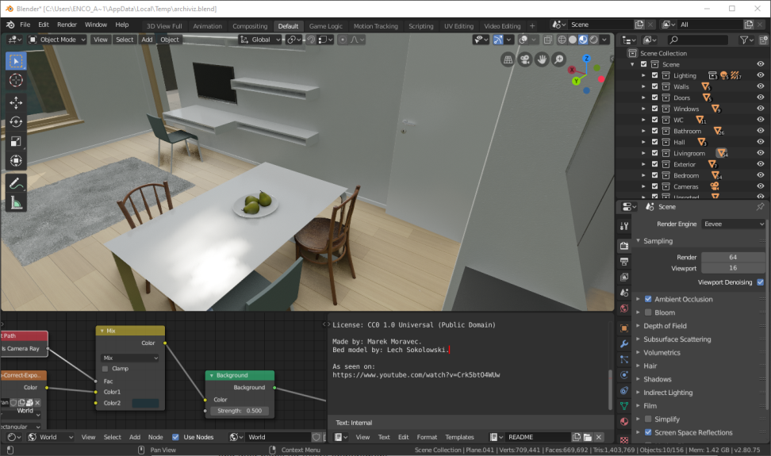The width and height of the screenshot is (771, 456).
Task: Activate the Cursor tool
Action: [16, 80]
